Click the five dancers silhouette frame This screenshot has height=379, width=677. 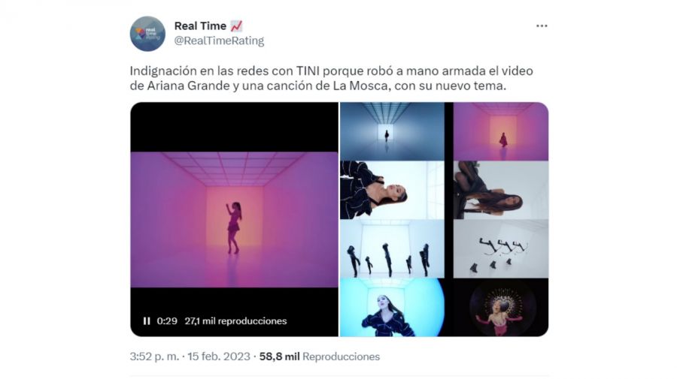click(x=392, y=249)
